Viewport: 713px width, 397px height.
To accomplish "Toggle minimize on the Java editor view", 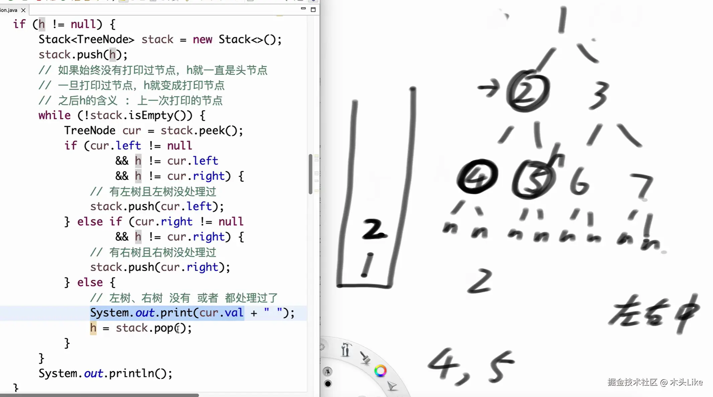I will [x=303, y=9].
